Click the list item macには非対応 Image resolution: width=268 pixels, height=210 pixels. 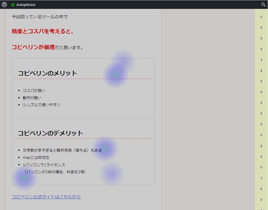point(36,158)
